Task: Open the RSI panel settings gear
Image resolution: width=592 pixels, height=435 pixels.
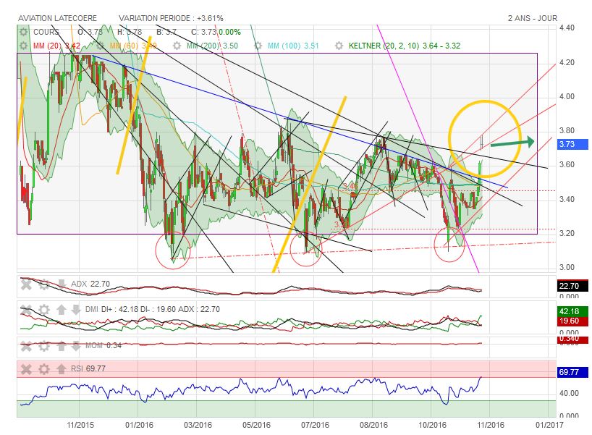Action: pyautogui.click(x=44, y=369)
